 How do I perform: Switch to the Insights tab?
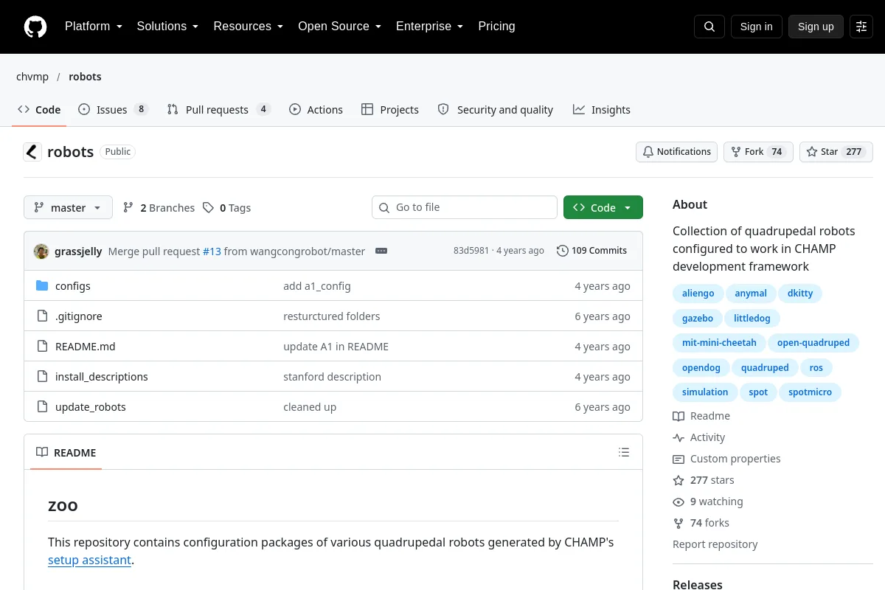coord(602,110)
